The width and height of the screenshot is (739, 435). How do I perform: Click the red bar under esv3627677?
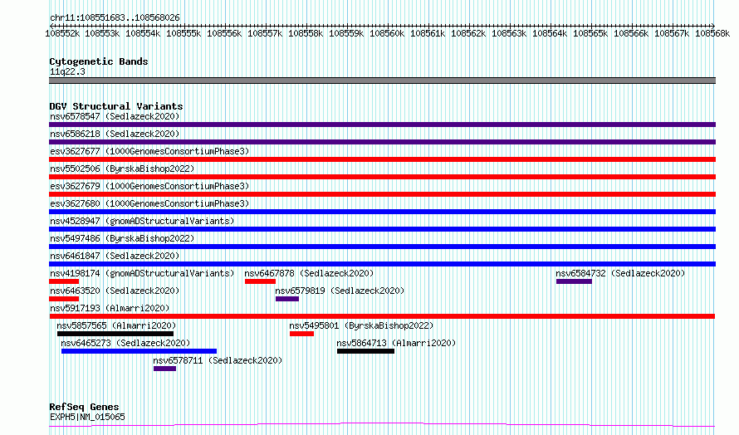point(382,159)
